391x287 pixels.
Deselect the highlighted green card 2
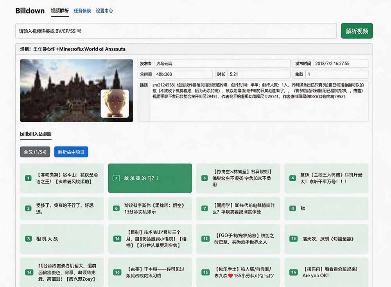pyautogui.click(x=150, y=178)
